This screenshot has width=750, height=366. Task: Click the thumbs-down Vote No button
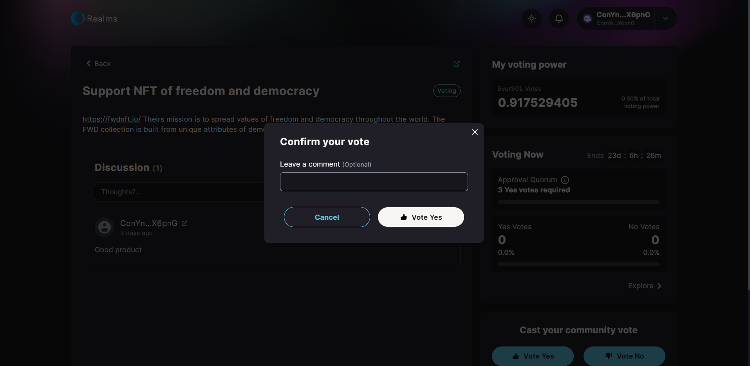point(624,356)
